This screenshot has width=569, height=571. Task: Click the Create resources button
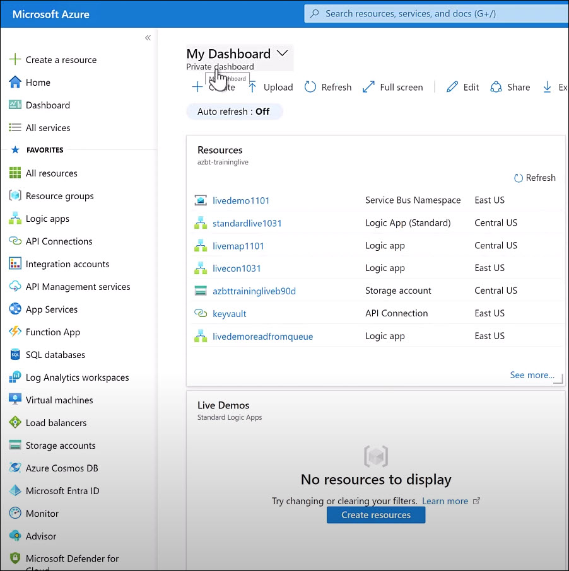click(x=375, y=514)
